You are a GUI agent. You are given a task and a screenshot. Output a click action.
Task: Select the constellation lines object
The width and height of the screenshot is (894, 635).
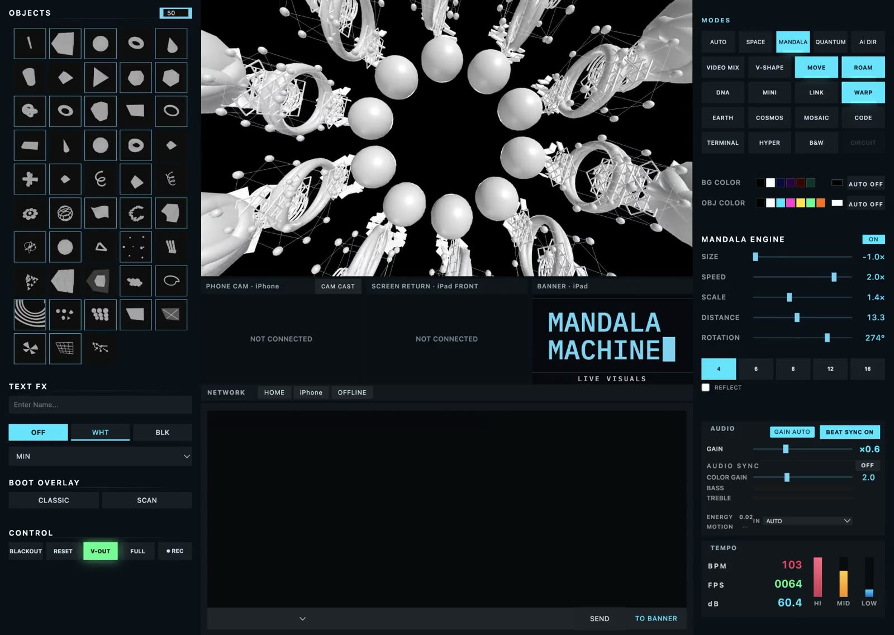[101, 348]
